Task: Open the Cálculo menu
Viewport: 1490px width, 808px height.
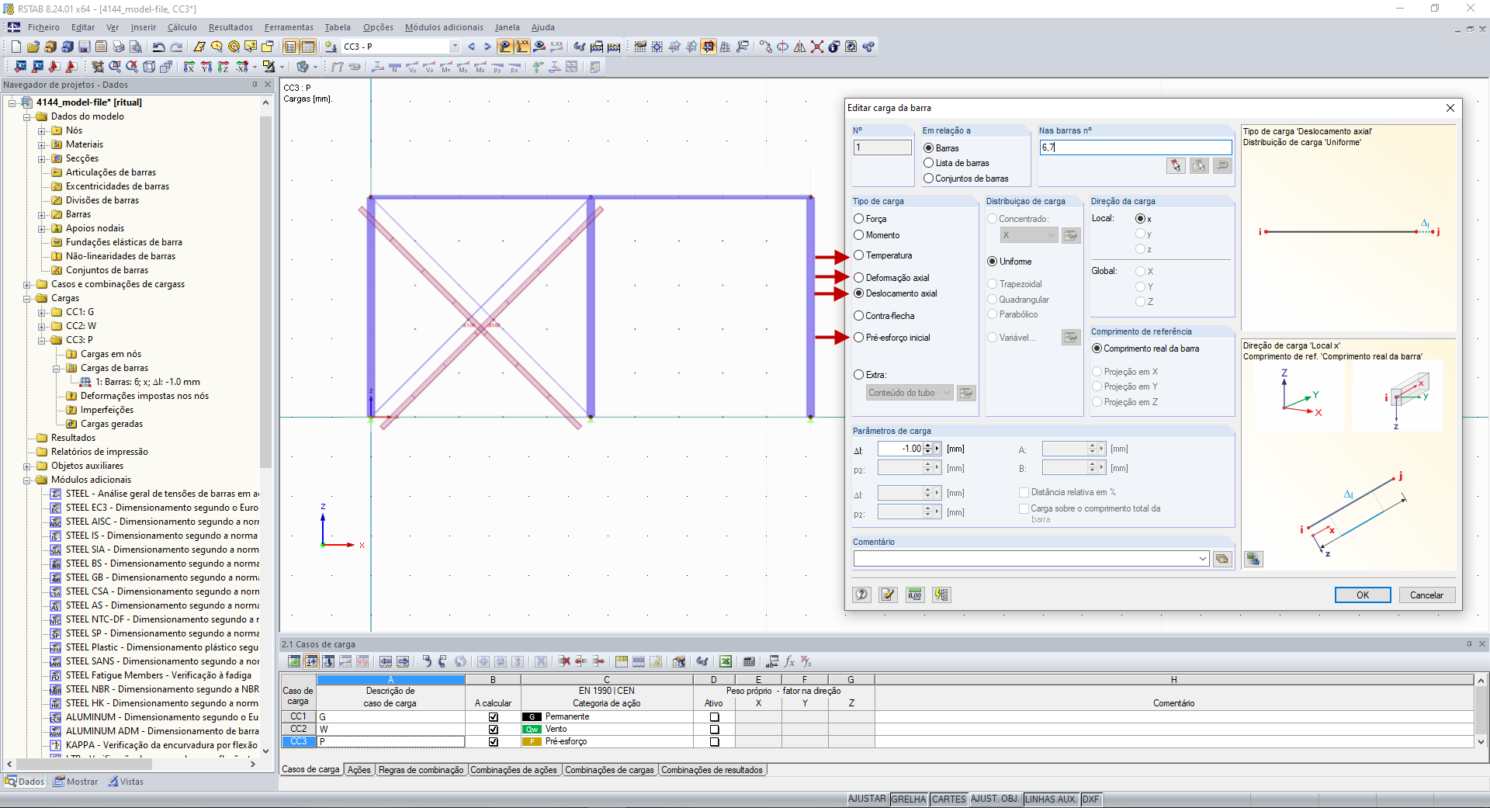Action: 182,27
